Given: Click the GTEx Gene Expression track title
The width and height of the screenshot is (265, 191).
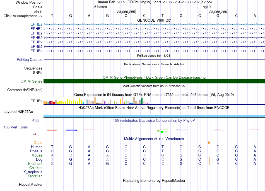Looking at the screenshot, I should pyautogui.click(x=154, y=95).
